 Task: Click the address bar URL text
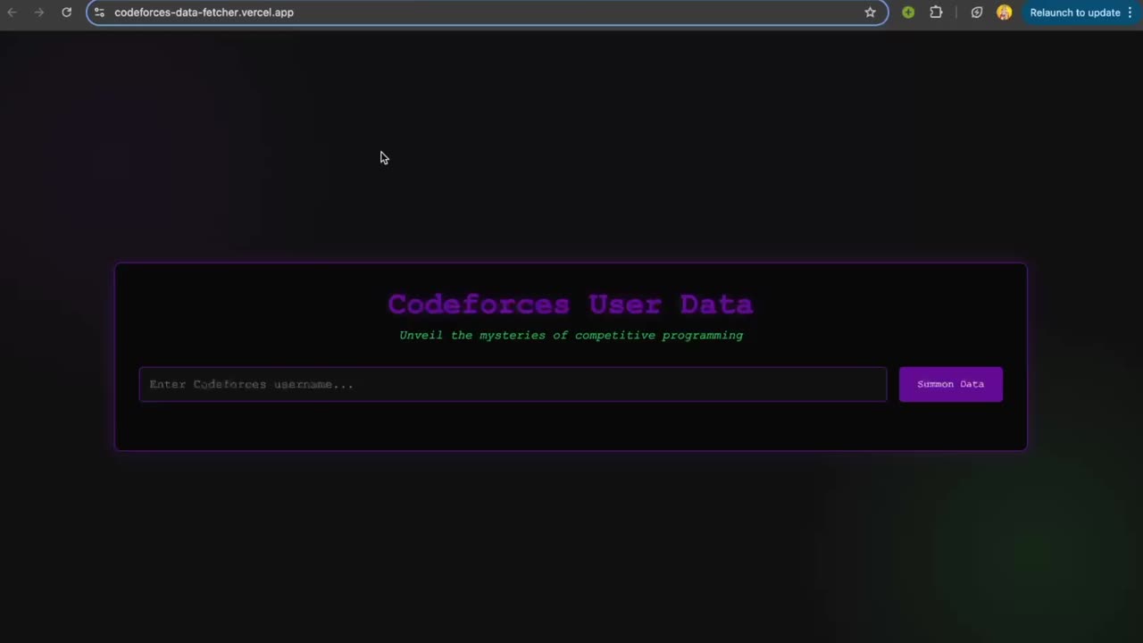pos(204,13)
